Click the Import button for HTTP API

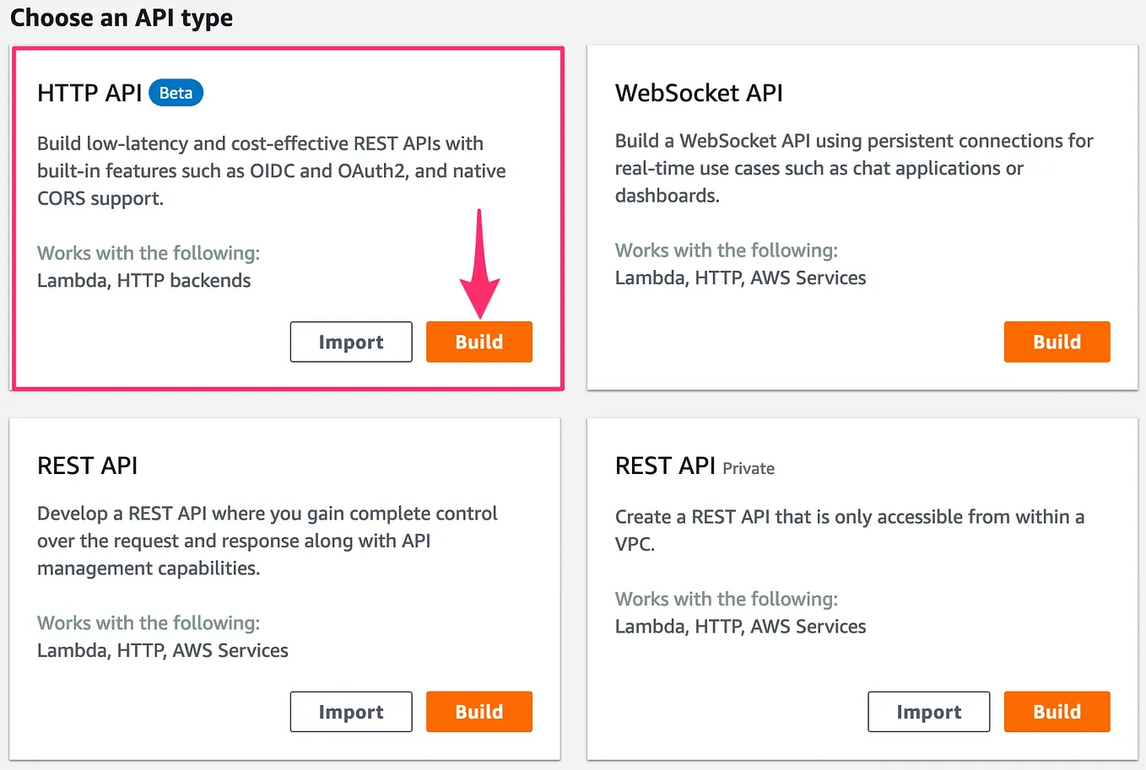[351, 342]
